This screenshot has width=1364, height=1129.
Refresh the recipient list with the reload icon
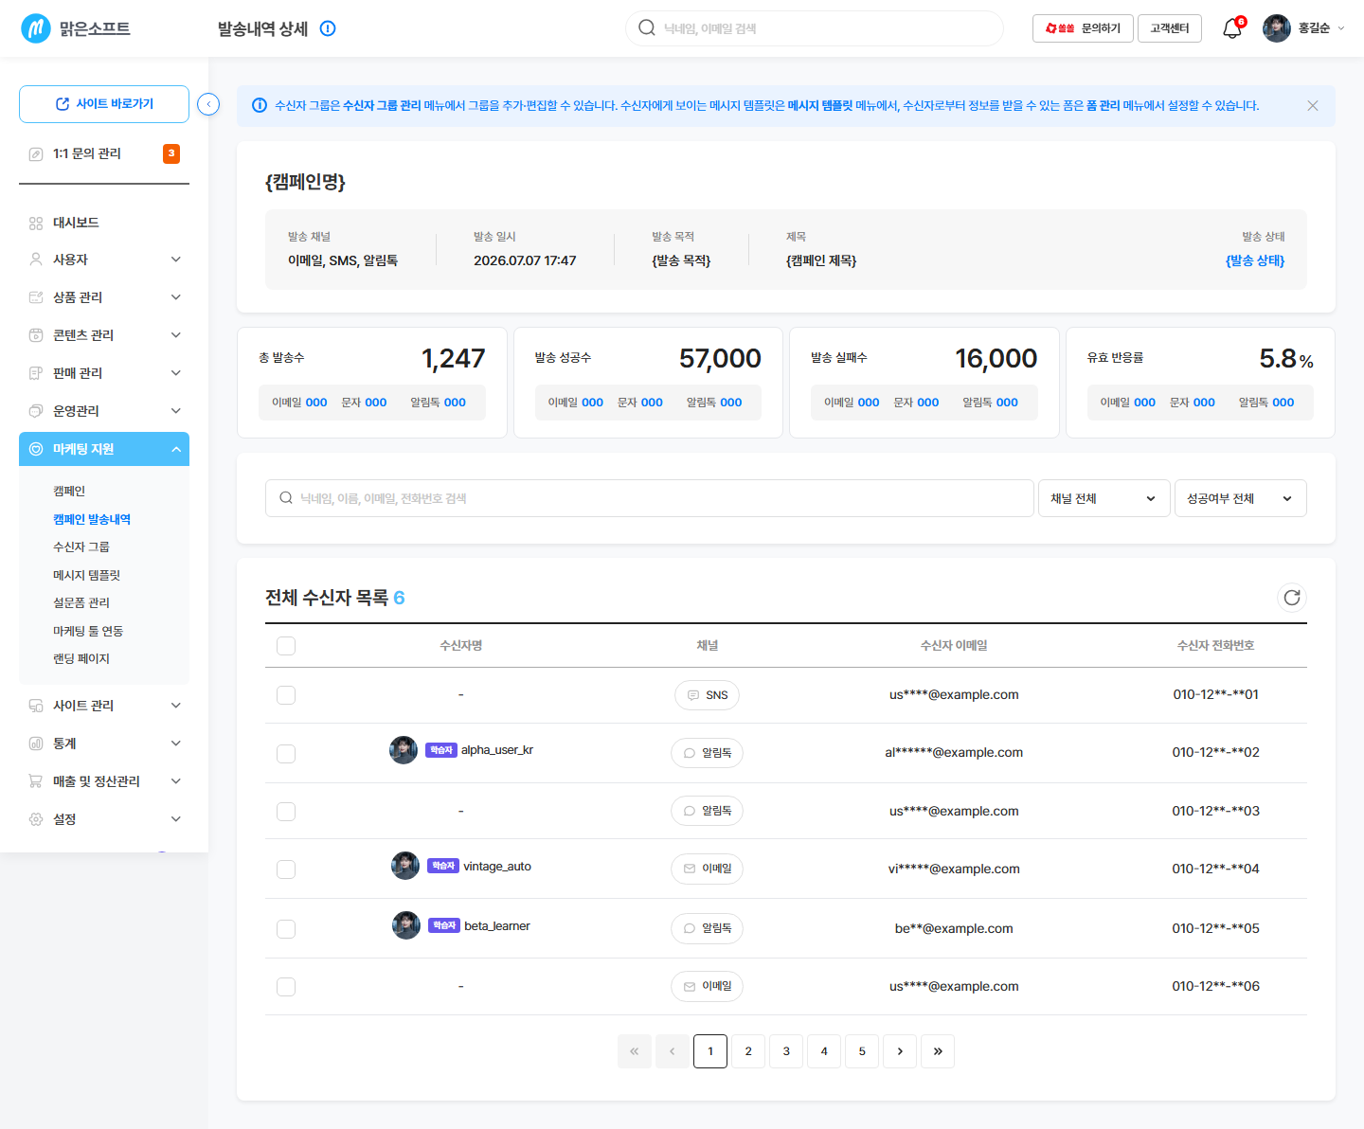tap(1292, 597)
